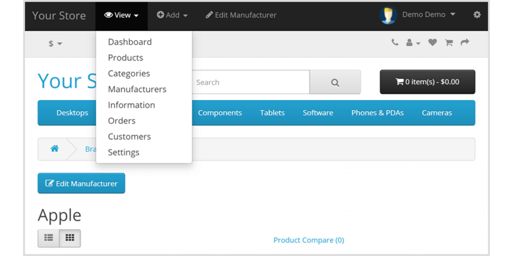Open the settings gear icon
The height and width of the screenshot is (256, 513).
[477, 15]
